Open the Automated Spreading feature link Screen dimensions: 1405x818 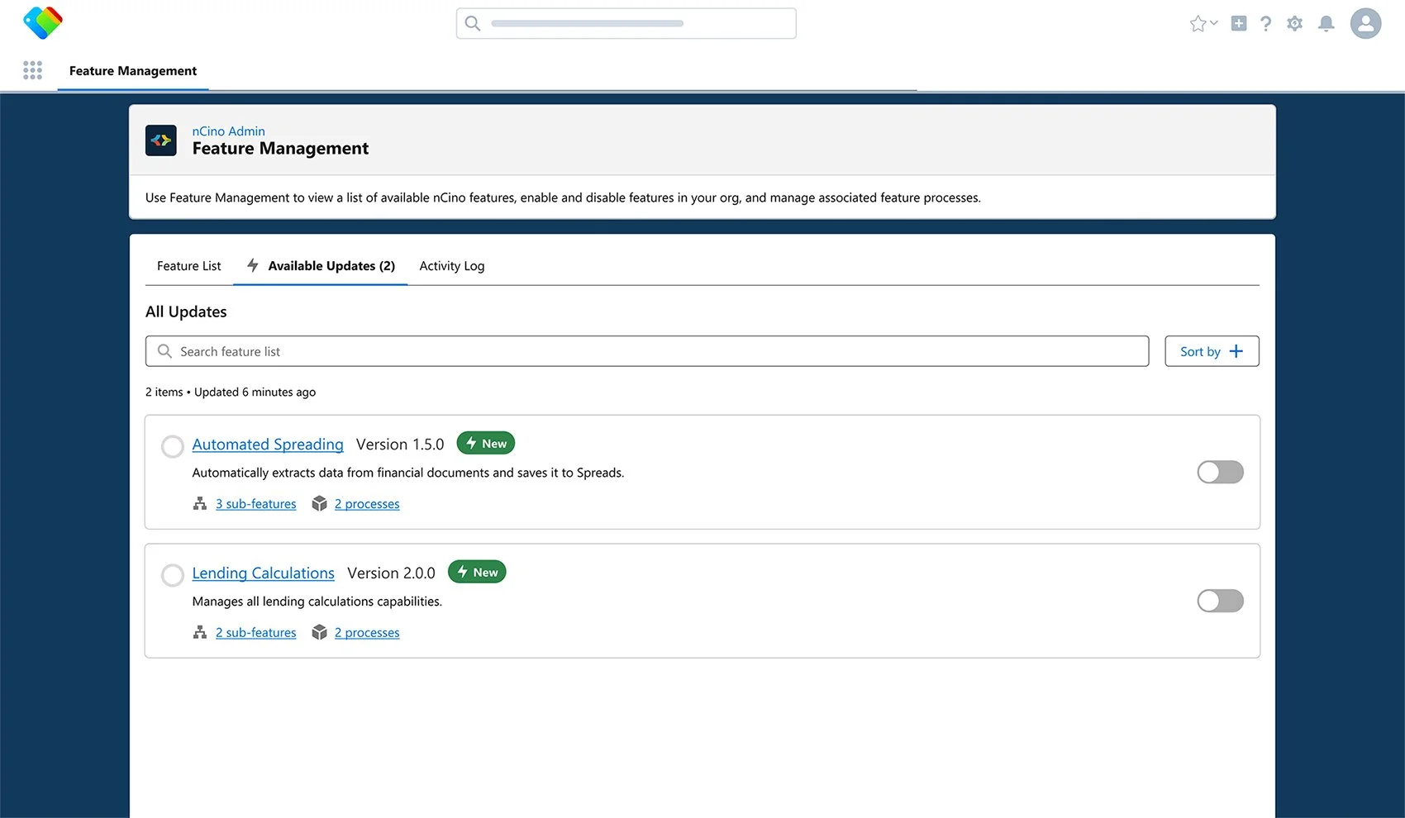268,445
